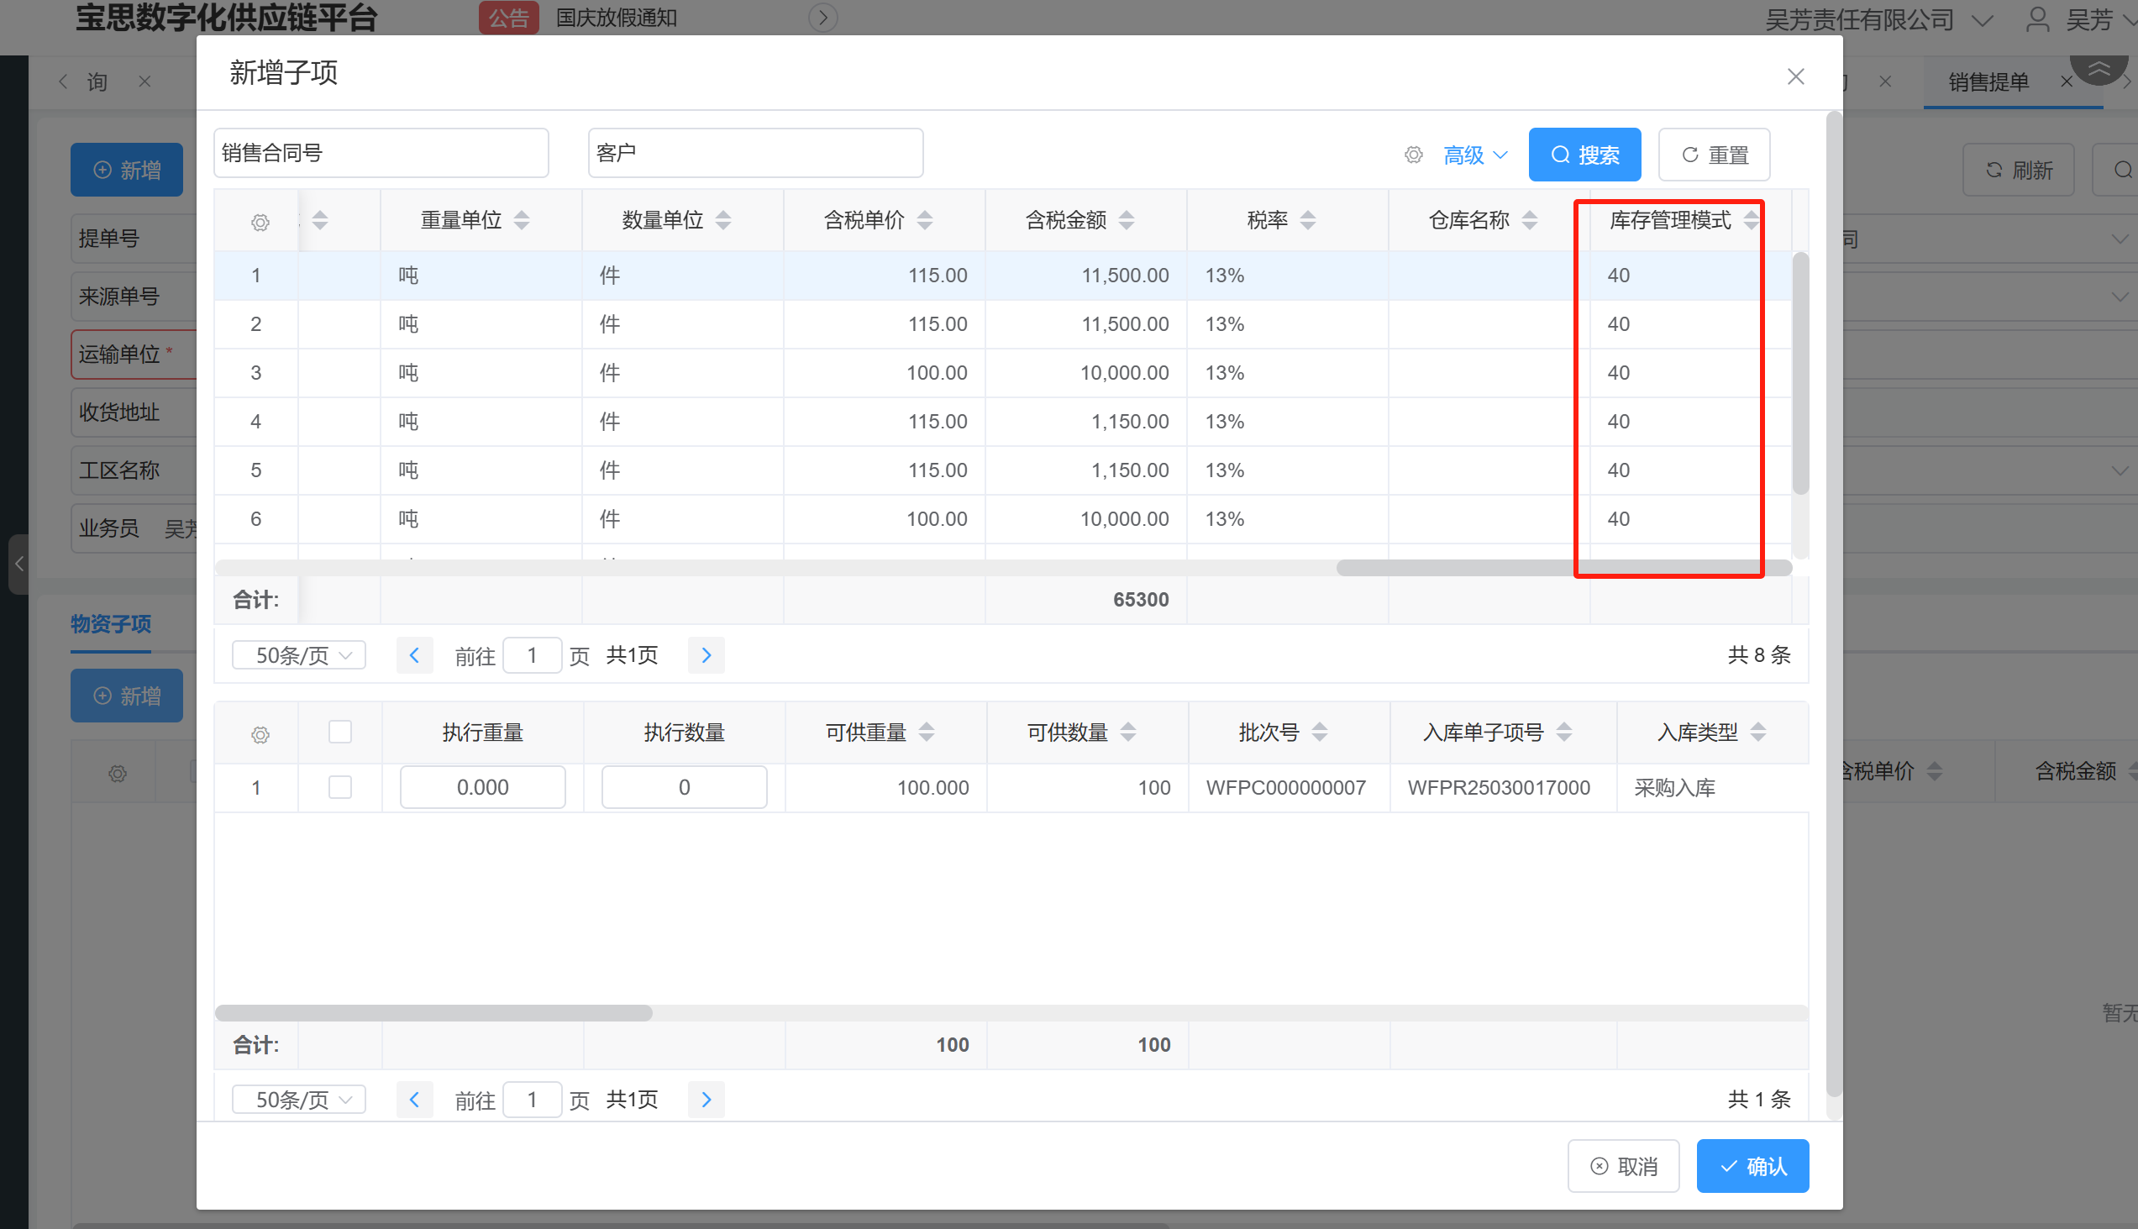Open the 吴芳 user menu dropdown
Viewport: 2138px width, 1229px height.
click(x=2100, y=19)
